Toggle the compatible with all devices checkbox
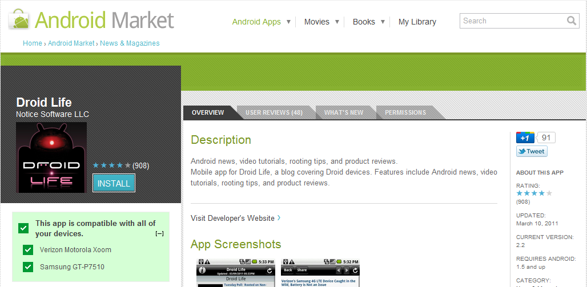Viewport: 587px width, 287px height. coord(23,228)
